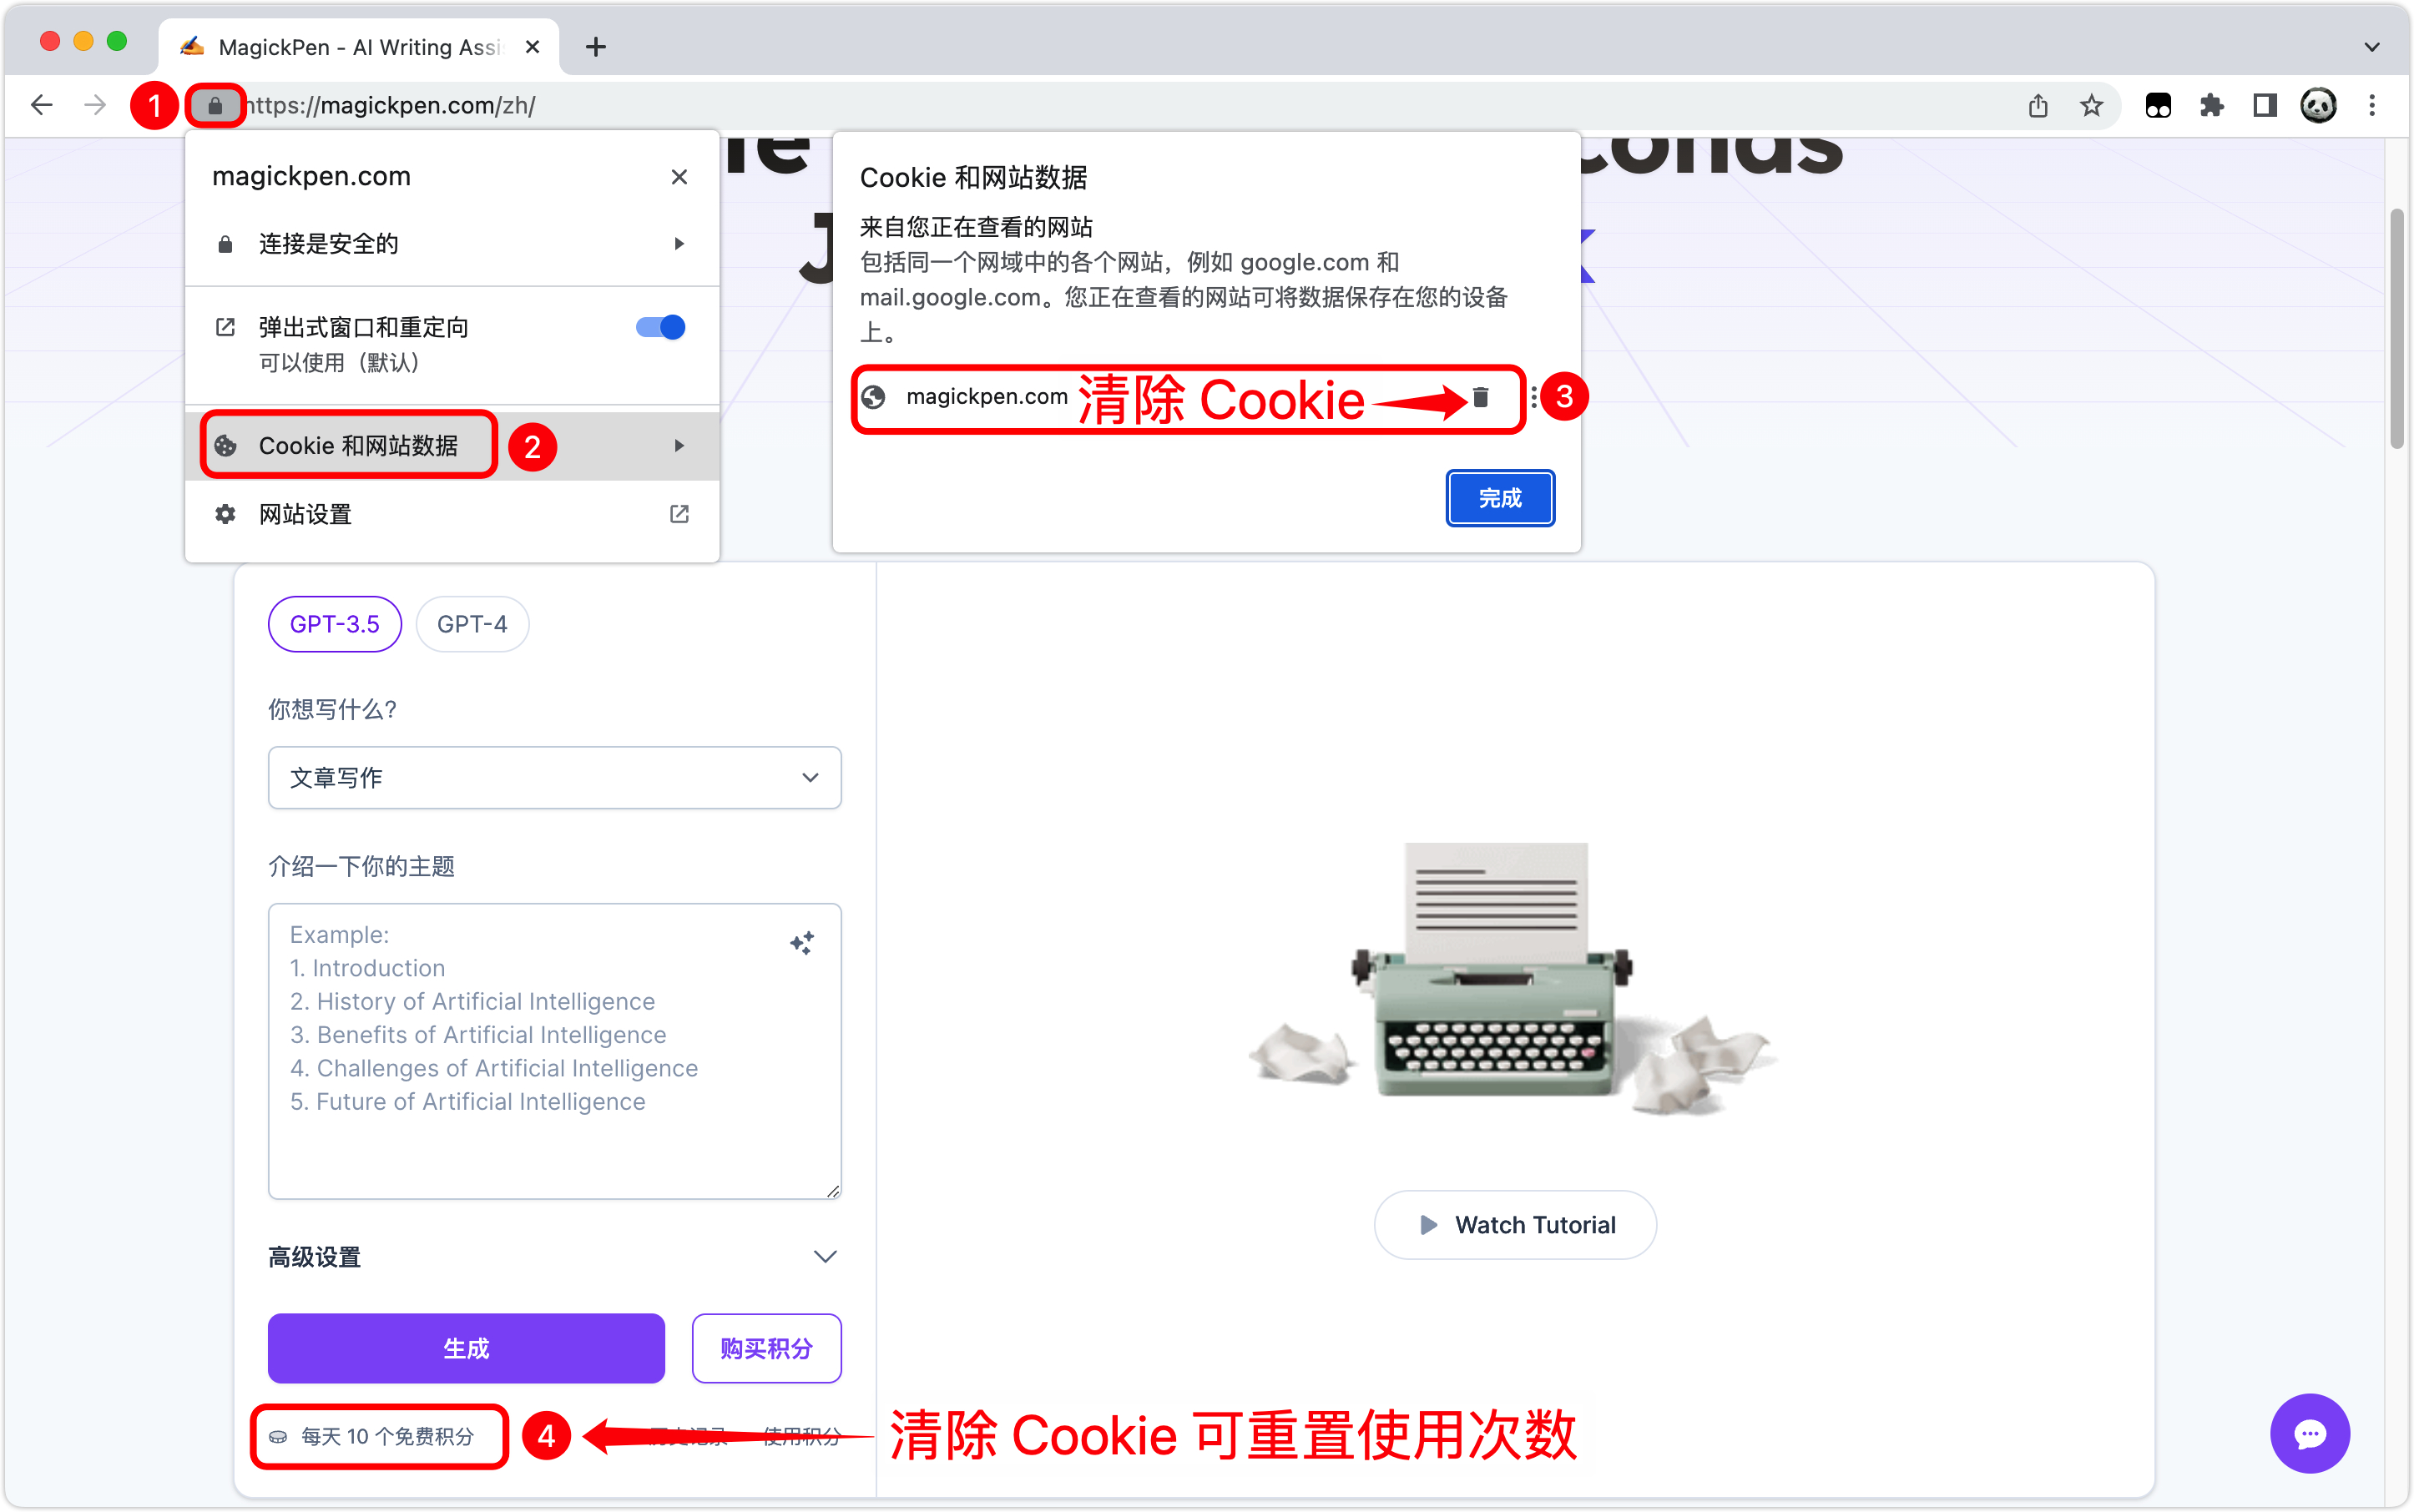Click the external link icon beside 网站设置

click(x=679, y=514)
